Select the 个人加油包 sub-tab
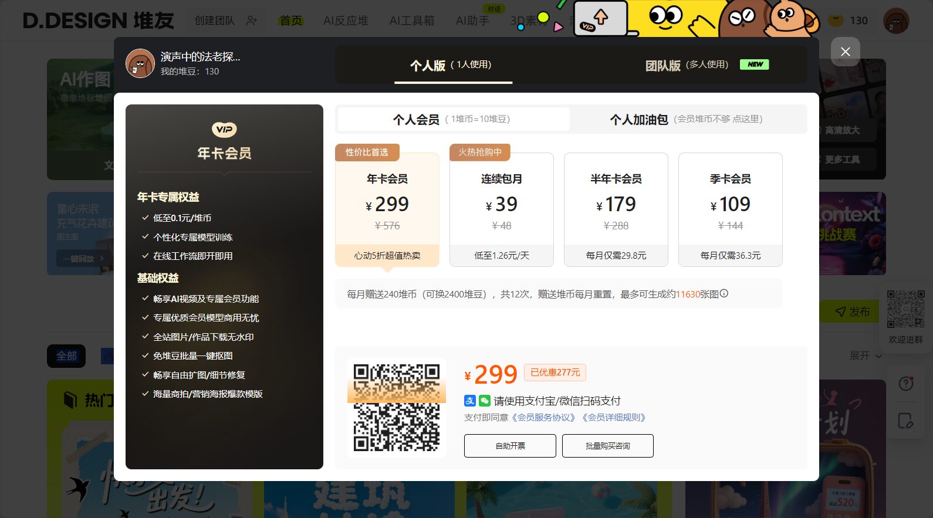Viewport: 933px width, 518px height. [687, 119]
